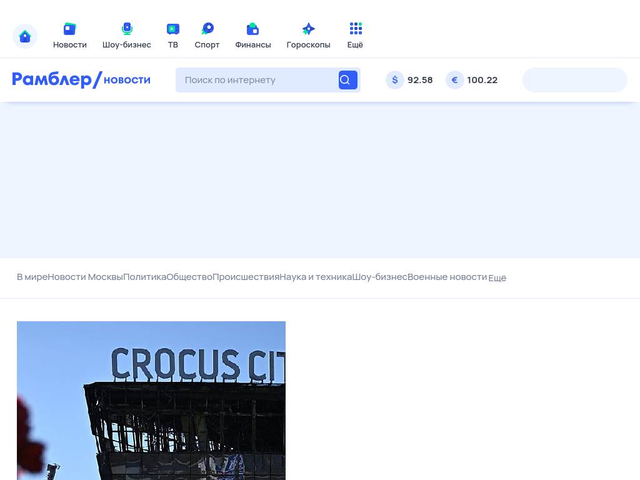Image resolution: width=640 pixels, height=480 pixels.
Task: Open the Crocus City article image
Action: pyautogui.click(x=151, y=400)
